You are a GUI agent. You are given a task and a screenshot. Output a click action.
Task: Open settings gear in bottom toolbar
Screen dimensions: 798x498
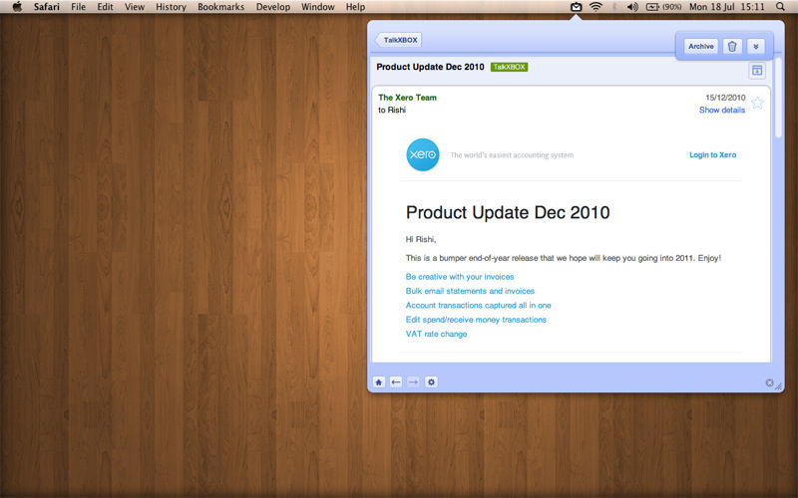(x=431, y=382)
